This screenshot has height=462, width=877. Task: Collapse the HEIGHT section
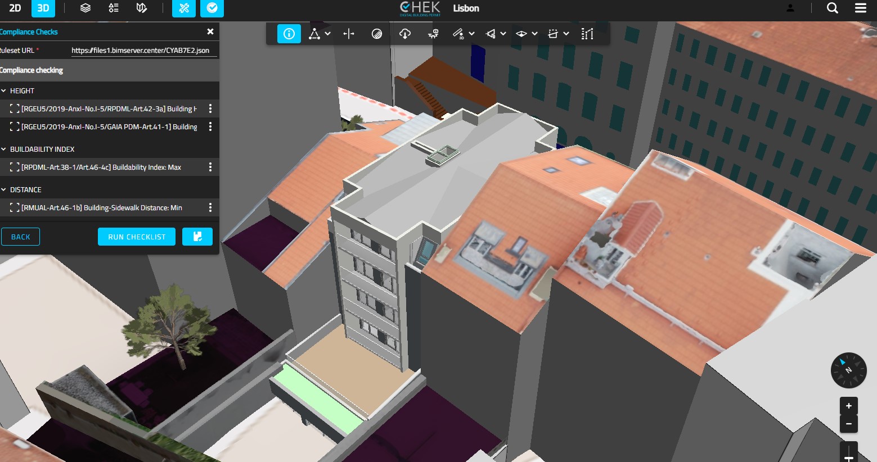click(x=4, y=90)
